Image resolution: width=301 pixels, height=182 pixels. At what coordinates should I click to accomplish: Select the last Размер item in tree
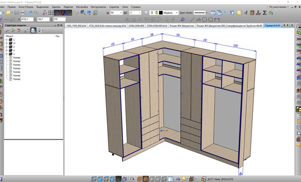17,79
